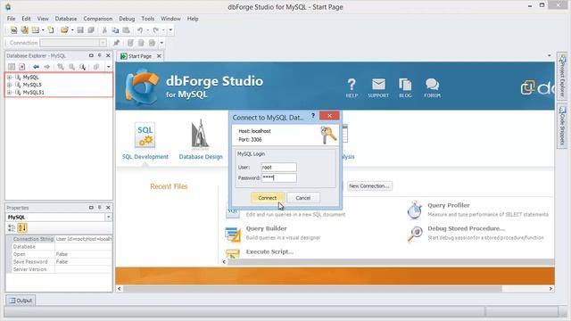This screenshot has height=321, width=571.
Task: Expand the MySQL5 connection node
Action: [9, 85]
